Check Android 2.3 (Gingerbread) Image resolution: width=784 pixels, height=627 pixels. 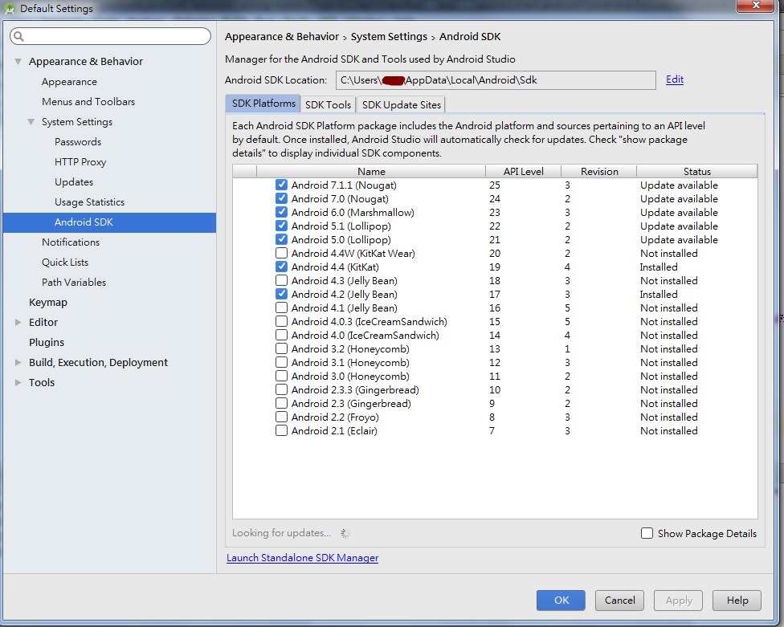pyautogui.click(x=281, y=403)
